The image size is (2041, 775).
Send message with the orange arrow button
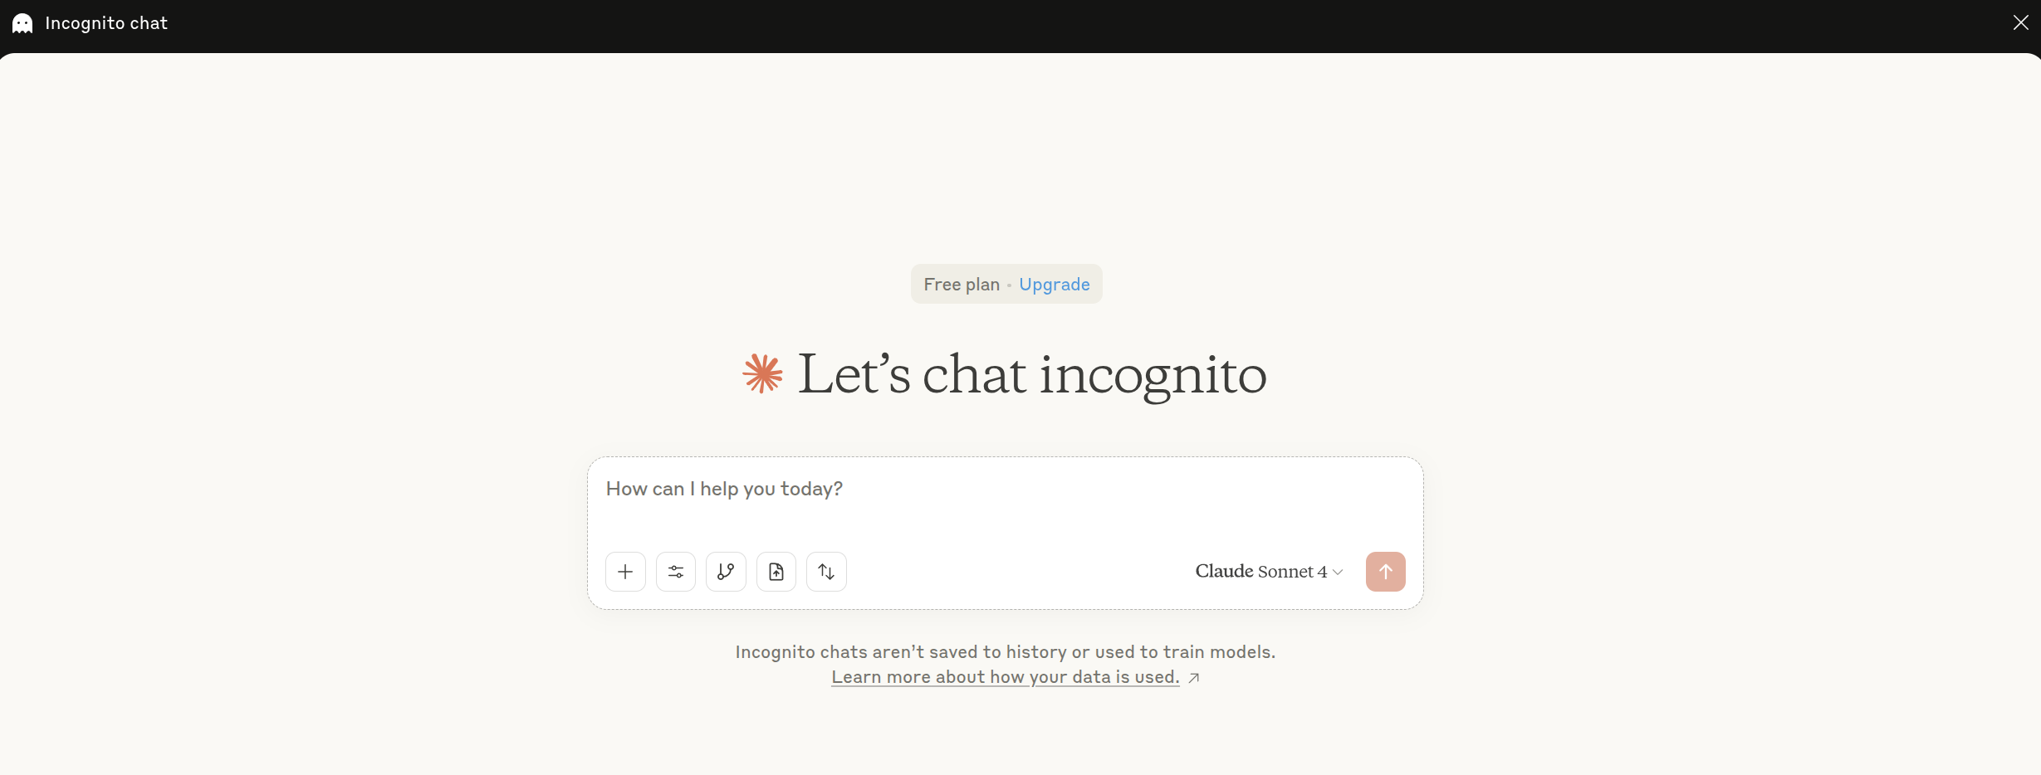tap(1385, 572)
